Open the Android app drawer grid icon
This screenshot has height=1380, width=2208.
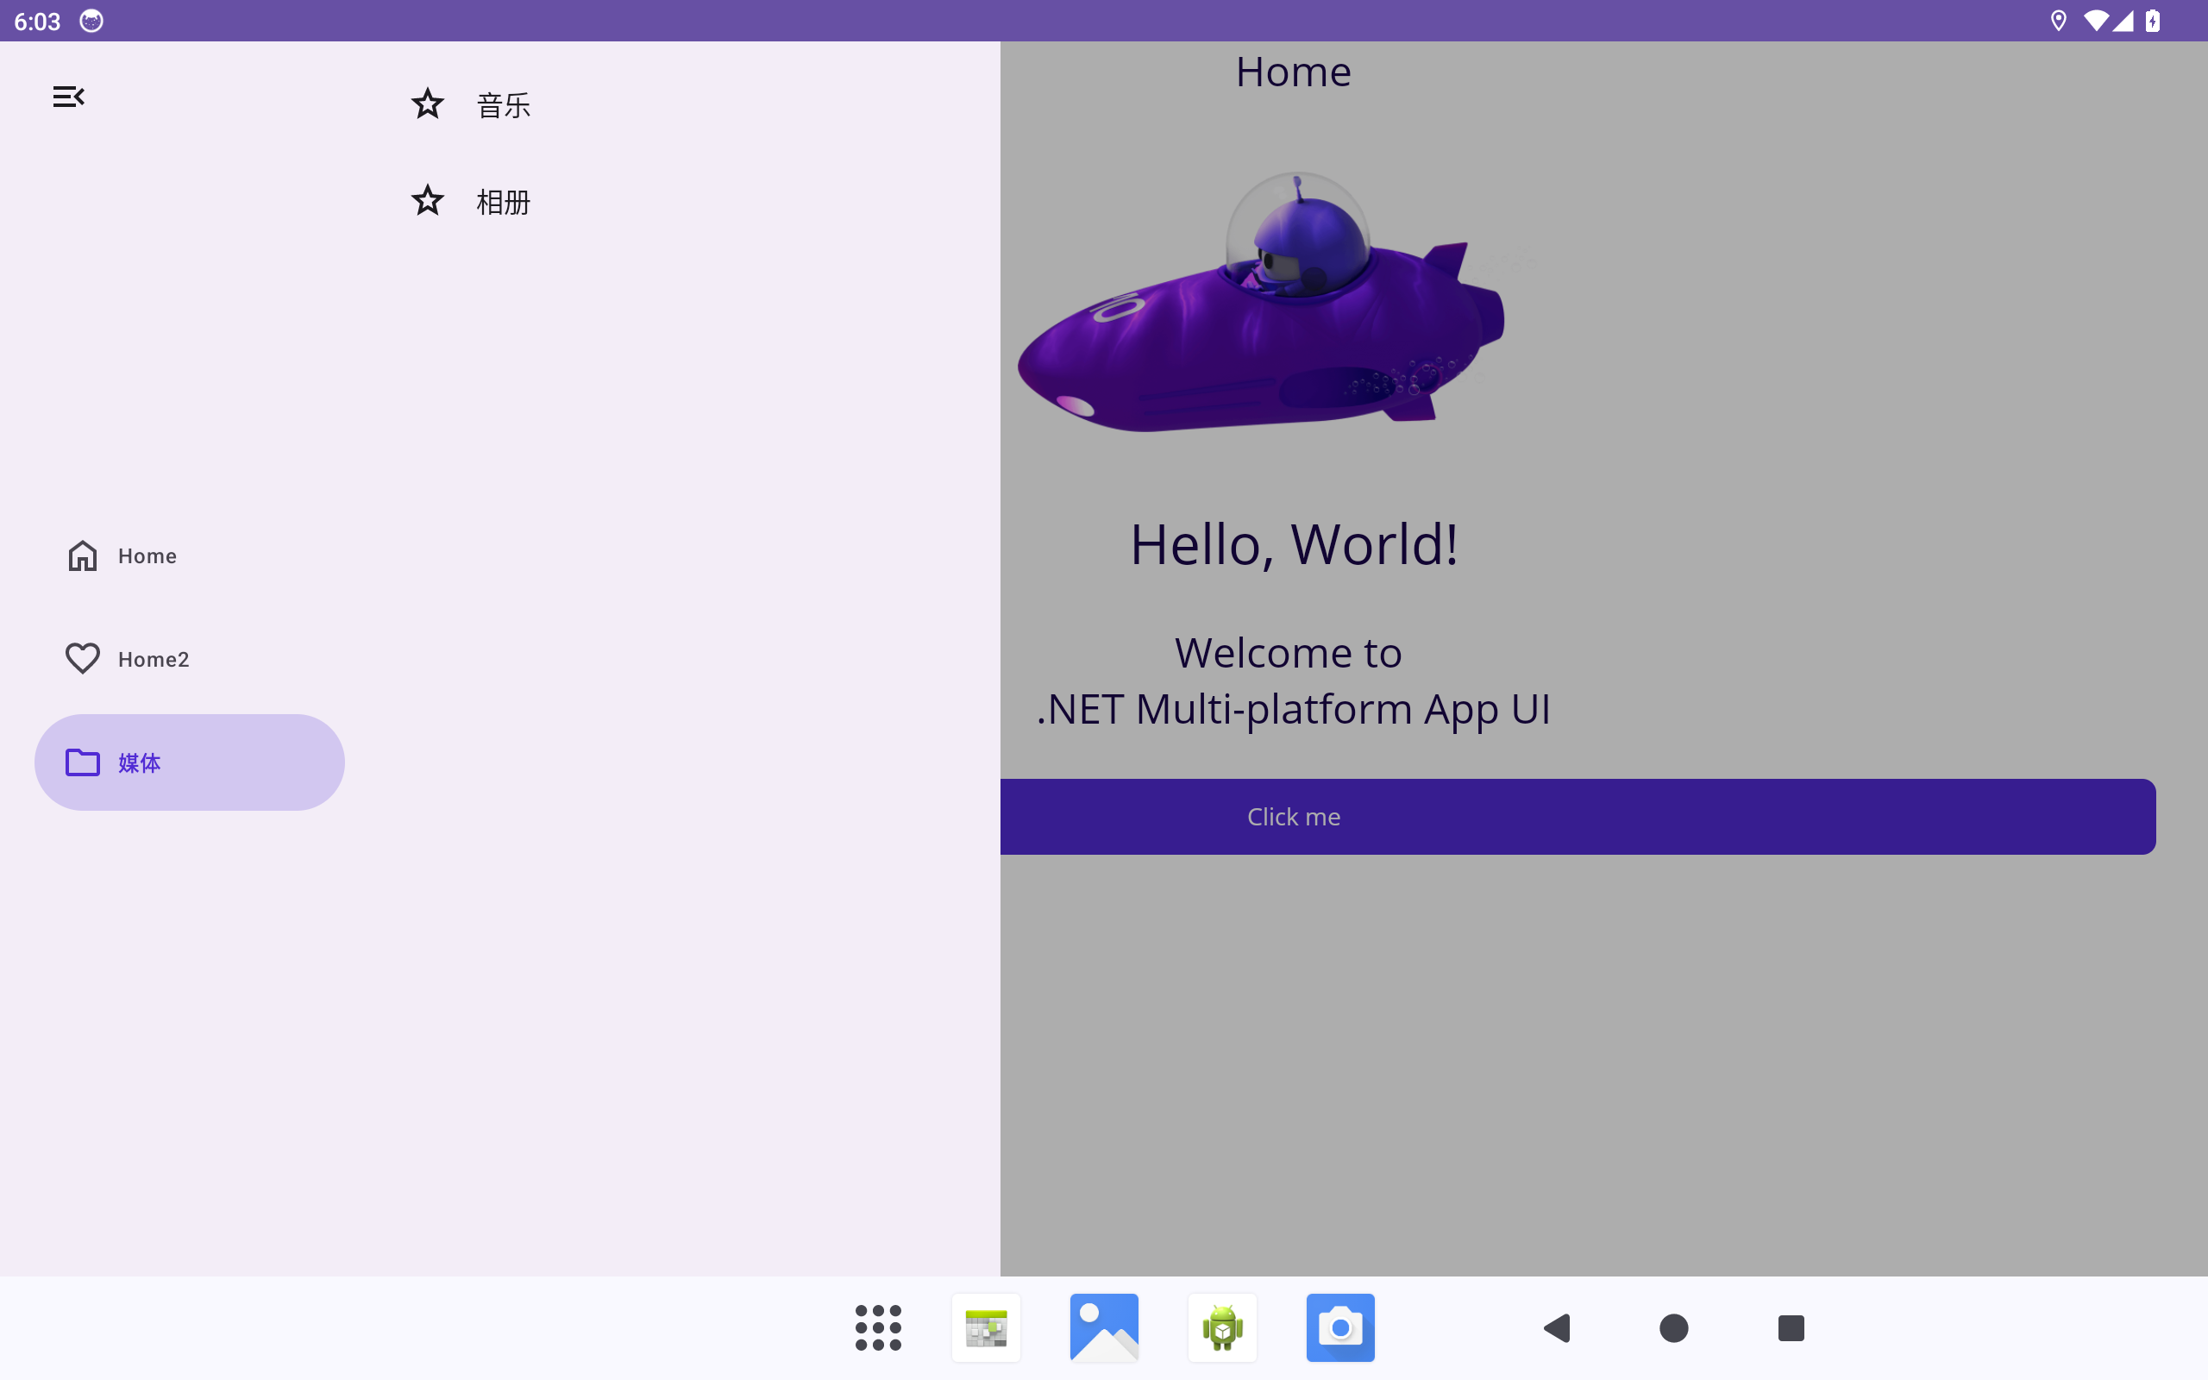tap(878, 1327)
